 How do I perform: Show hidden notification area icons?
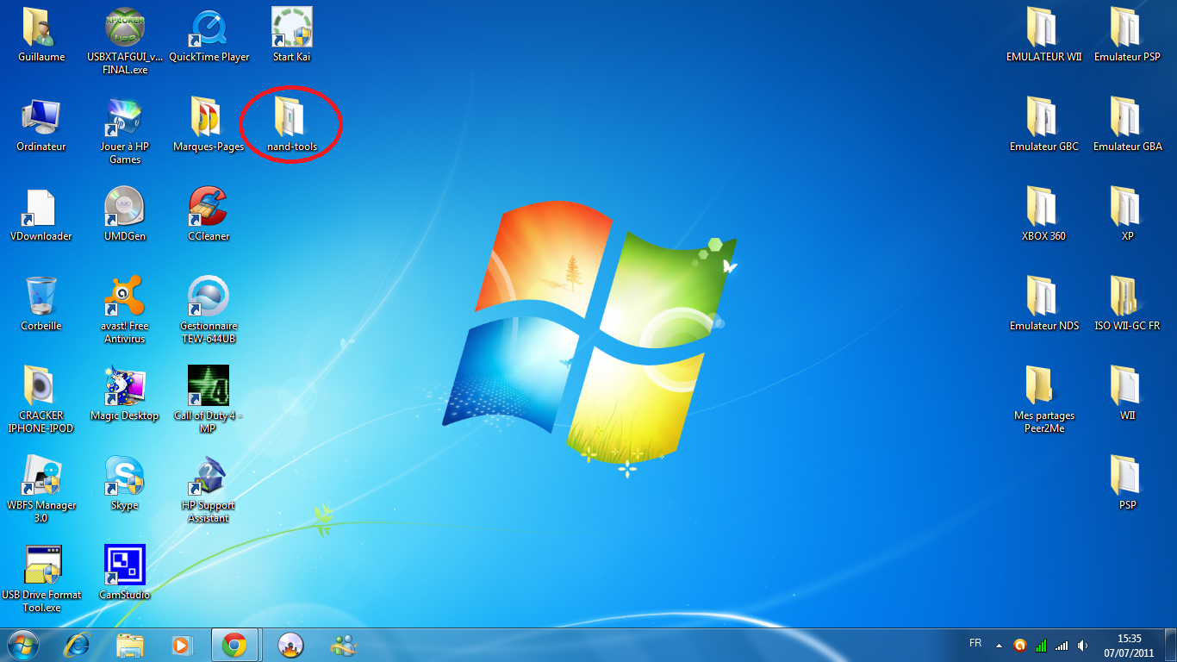pyautogui.click(x=999, y=645)
